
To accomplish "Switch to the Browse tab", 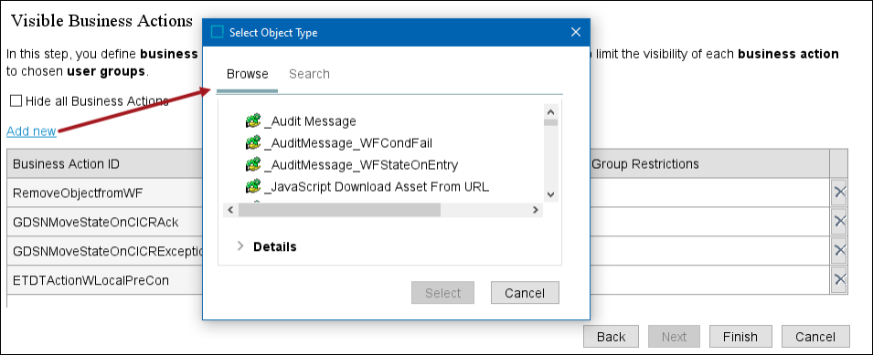I will (x=247, y=74).
